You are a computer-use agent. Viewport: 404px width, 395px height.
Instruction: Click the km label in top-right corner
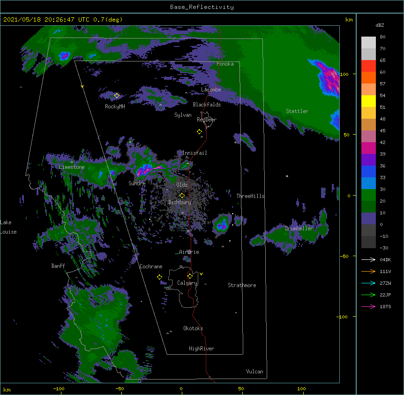[349, 20]
